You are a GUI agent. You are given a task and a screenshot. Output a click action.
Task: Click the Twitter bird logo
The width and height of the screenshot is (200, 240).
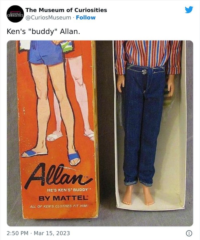click(x=189, y=10)
